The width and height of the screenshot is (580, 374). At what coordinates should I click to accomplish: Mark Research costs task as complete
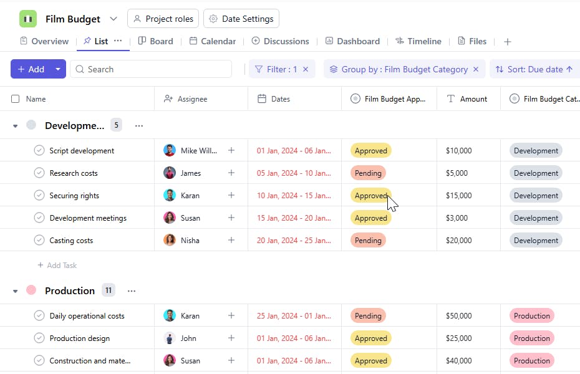point(39,173)
